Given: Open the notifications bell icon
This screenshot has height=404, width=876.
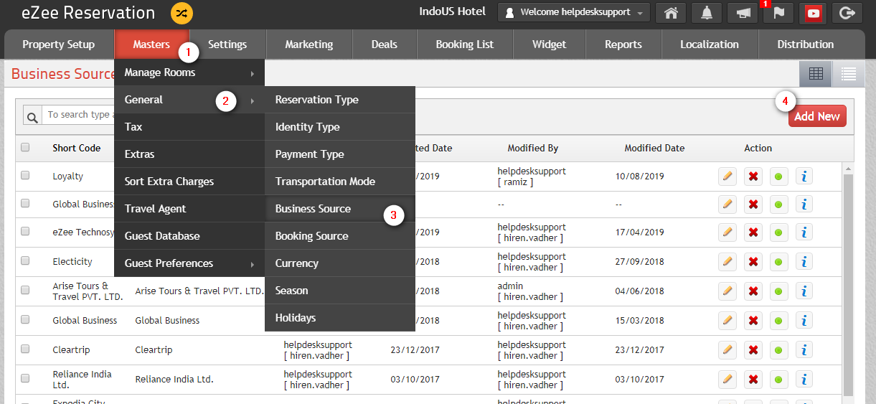Looking at the screenshot, I should (x=707, y=13).
